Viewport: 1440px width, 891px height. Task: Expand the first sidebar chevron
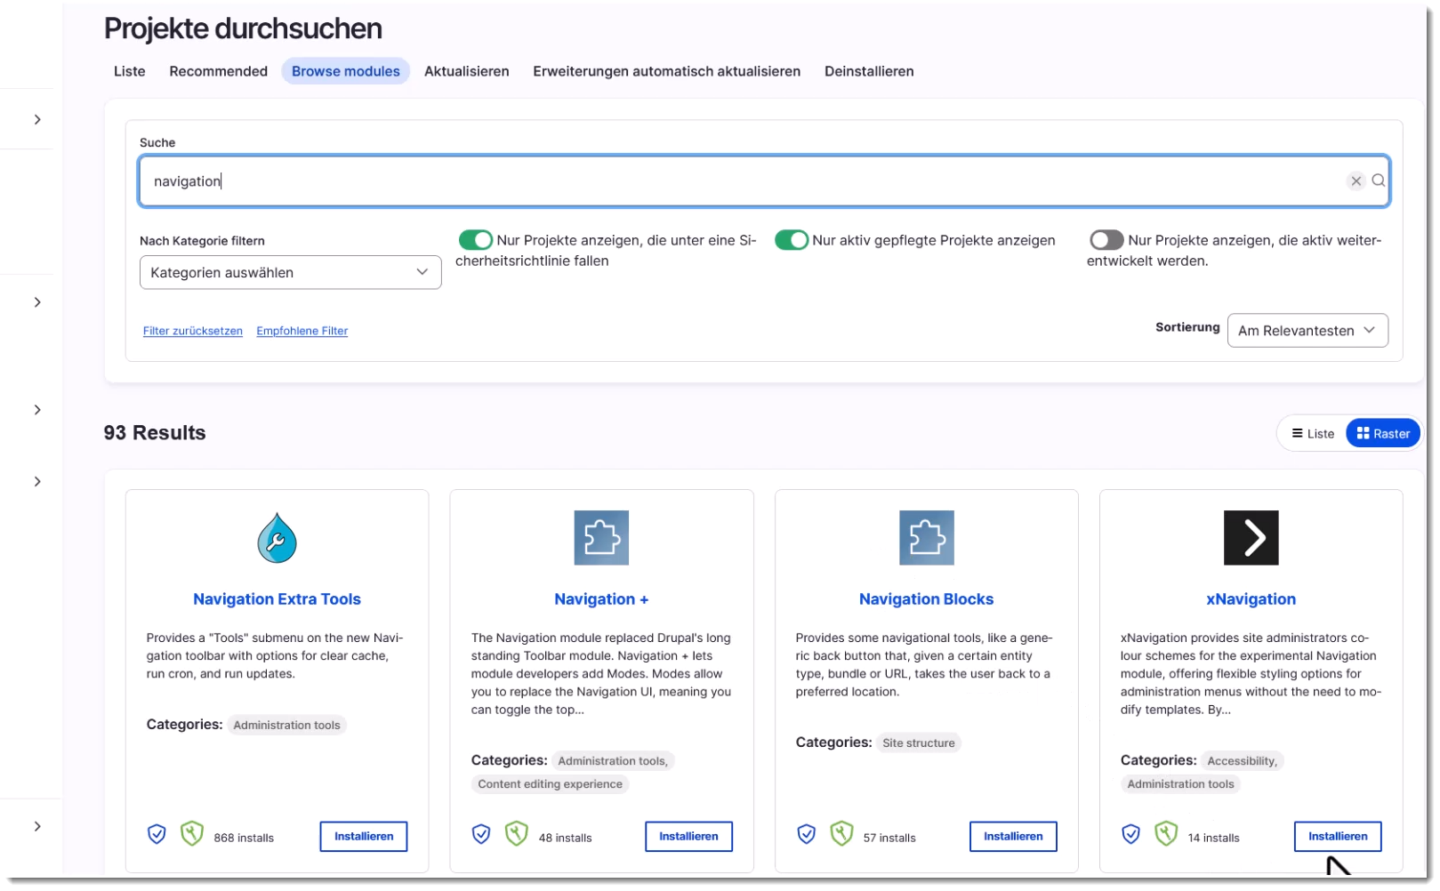tap(37, 119)
